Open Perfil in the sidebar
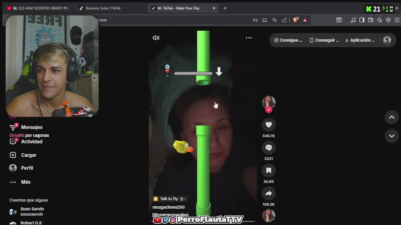Screen dimensions: 401x225 click(x=27, y=168)
